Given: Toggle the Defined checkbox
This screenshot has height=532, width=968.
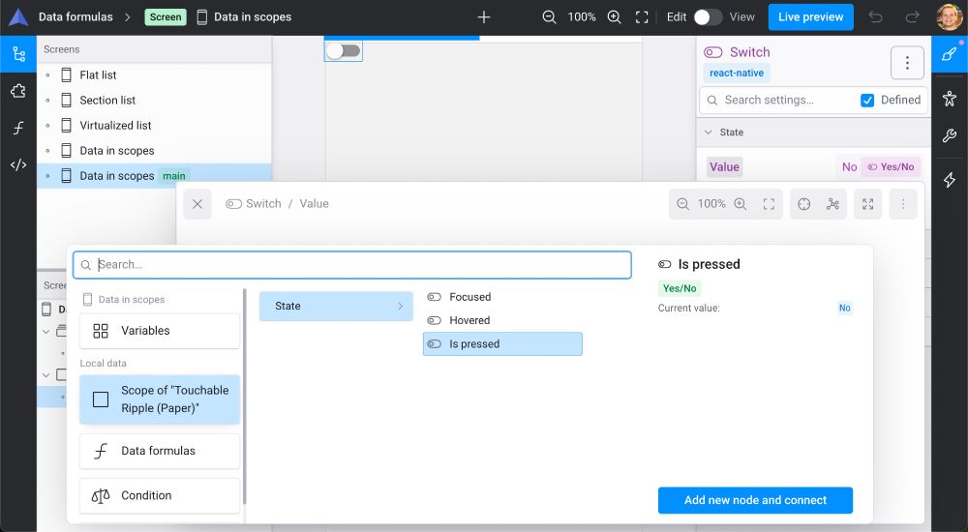Looking at the screenshot, I should tap(867, 100).
